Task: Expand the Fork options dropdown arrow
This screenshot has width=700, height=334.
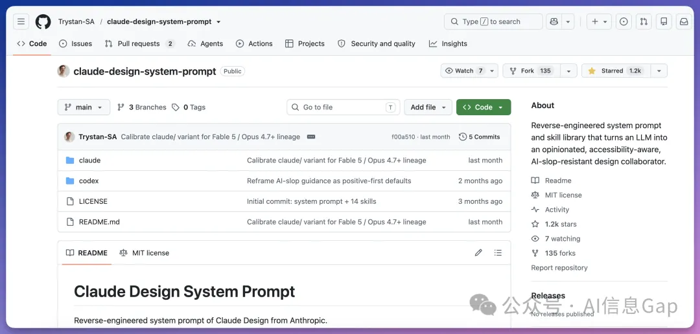Action: click(569, 71)
